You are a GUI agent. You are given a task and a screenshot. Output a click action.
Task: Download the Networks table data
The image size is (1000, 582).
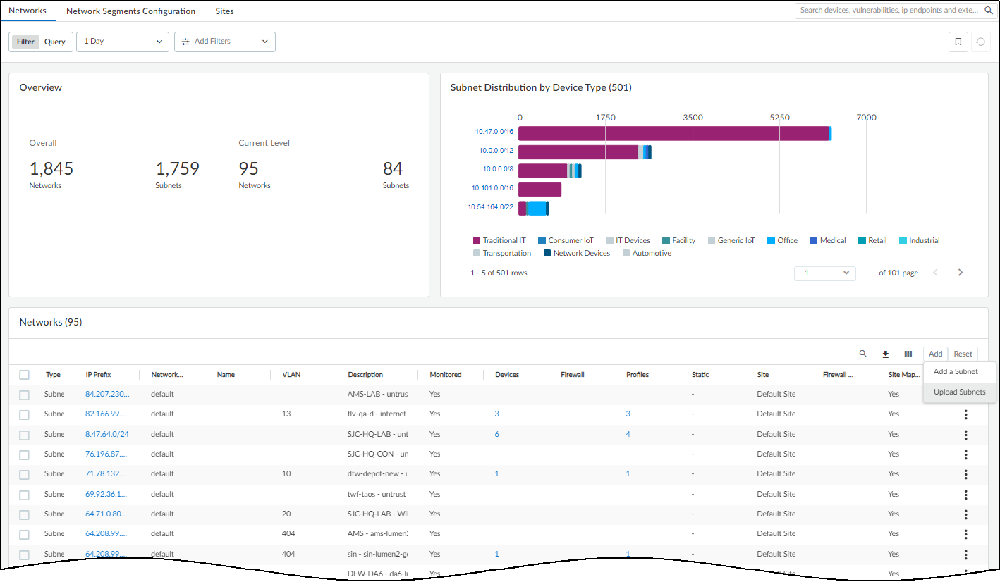[x=885, y=354]
